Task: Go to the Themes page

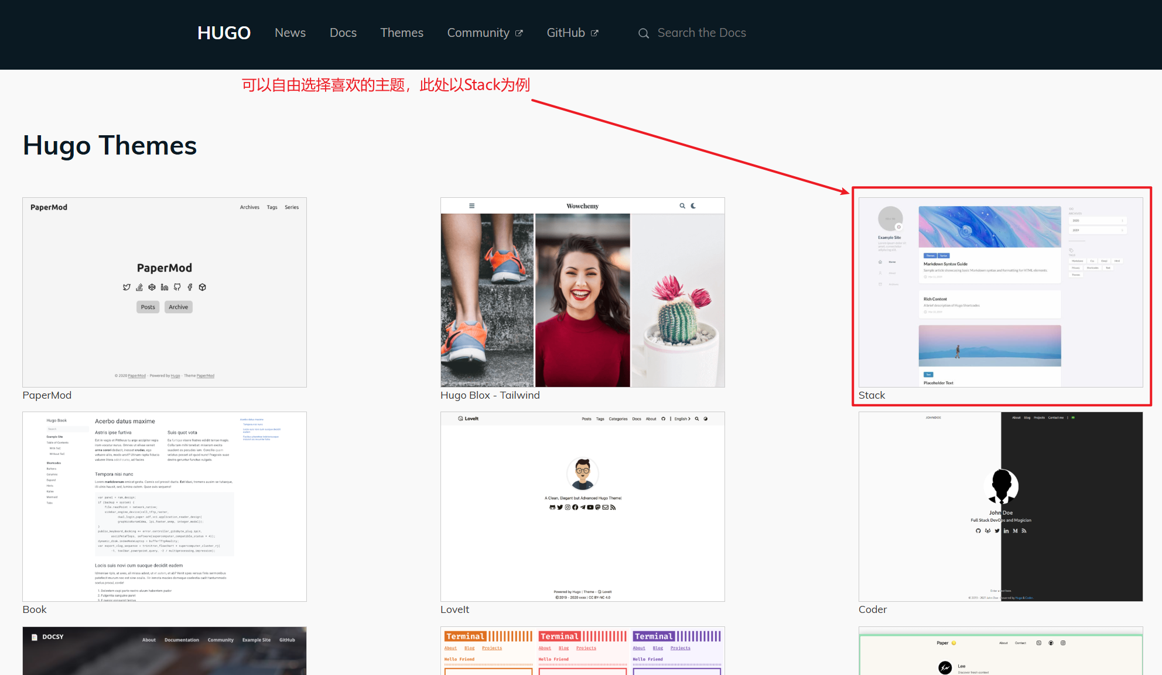Action: point(401,33)
